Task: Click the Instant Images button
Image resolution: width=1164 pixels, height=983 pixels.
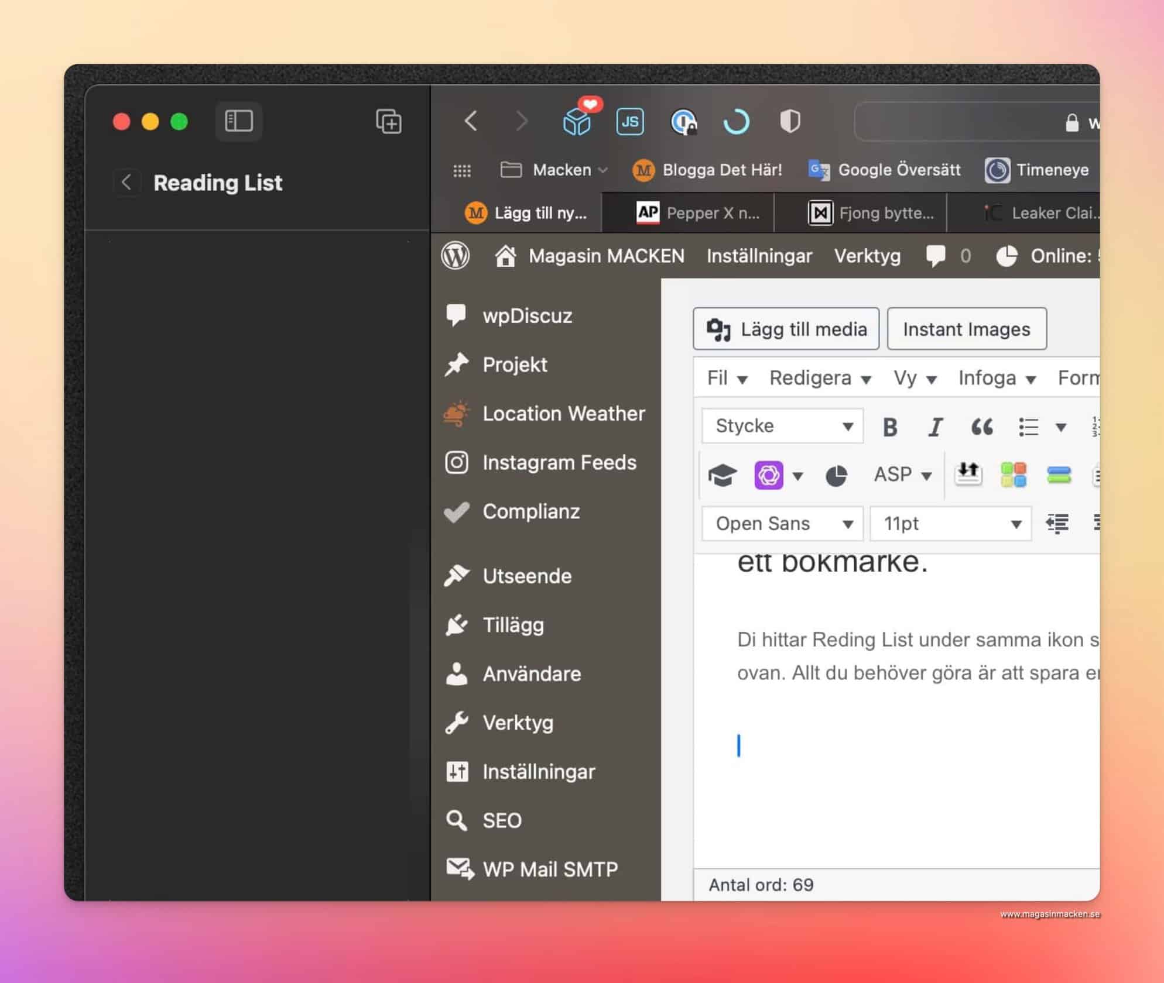Action: (x=967, y=329)
